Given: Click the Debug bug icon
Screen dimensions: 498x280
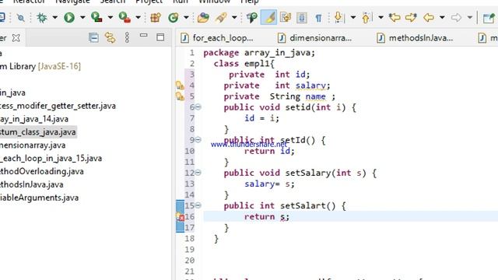Looking at the screenshot, I should click(x=41, y=17).
